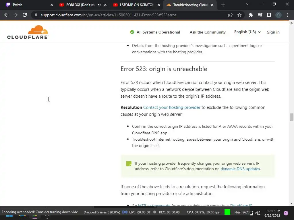Open the media control icon
The height and width of the screenshot is (220, 294).
coord(260,15)
